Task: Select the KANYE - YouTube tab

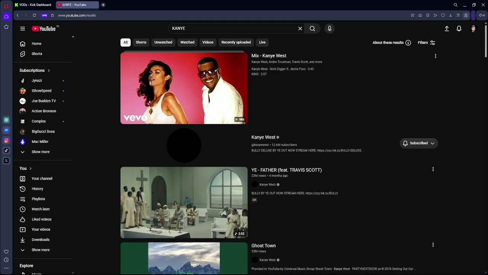Action: coord(77,5)
